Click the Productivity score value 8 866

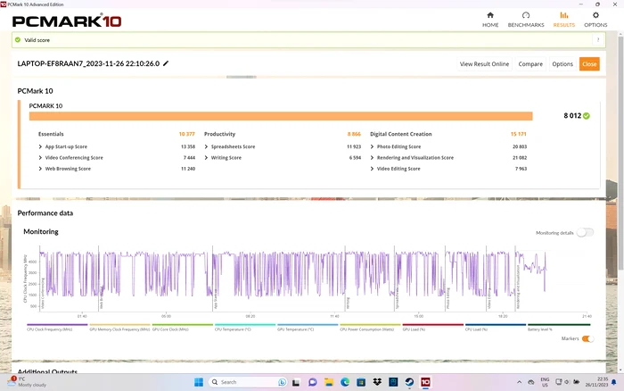(x=354, y=134)
